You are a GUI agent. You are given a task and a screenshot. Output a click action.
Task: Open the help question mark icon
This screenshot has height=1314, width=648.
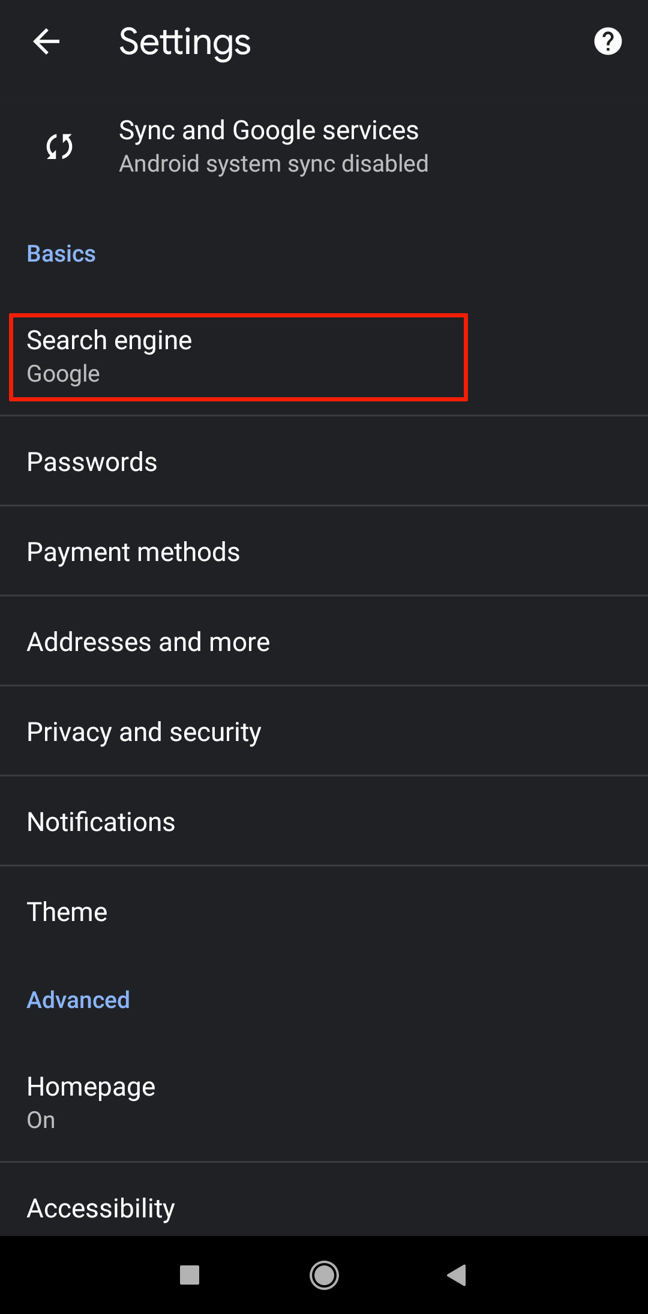click(607, 42)
